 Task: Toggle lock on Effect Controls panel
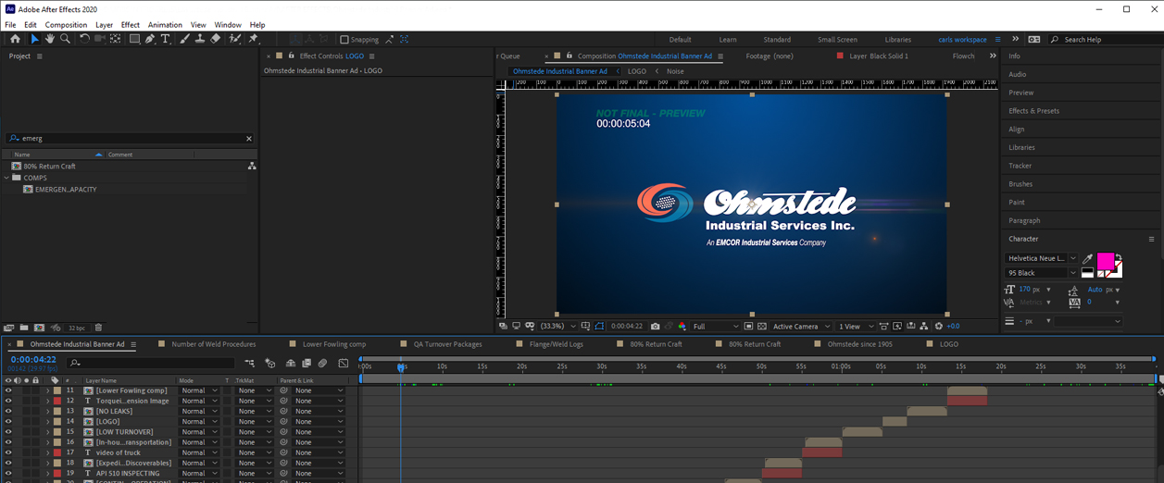coord(293,56)
